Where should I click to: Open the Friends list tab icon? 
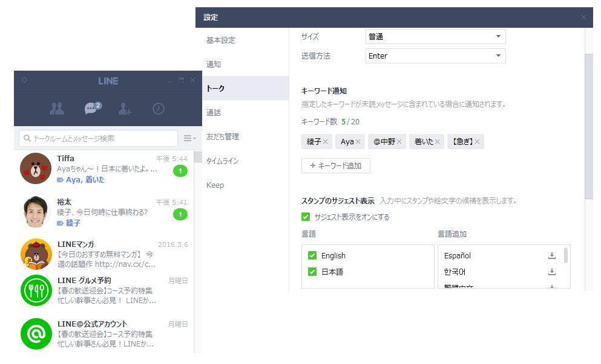point(57,109)
